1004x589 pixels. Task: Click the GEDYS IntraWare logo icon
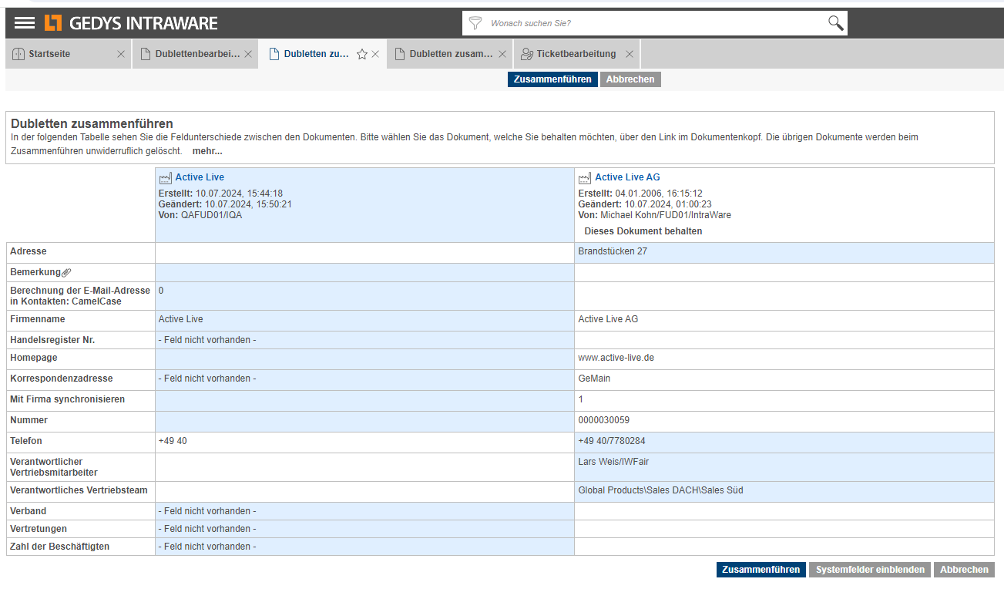pos(52,23)
